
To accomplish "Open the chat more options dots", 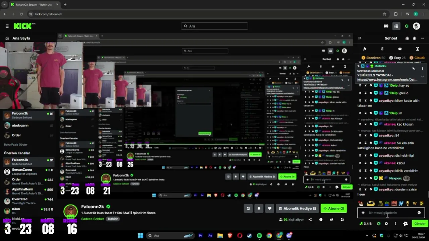I will [395, 224].
